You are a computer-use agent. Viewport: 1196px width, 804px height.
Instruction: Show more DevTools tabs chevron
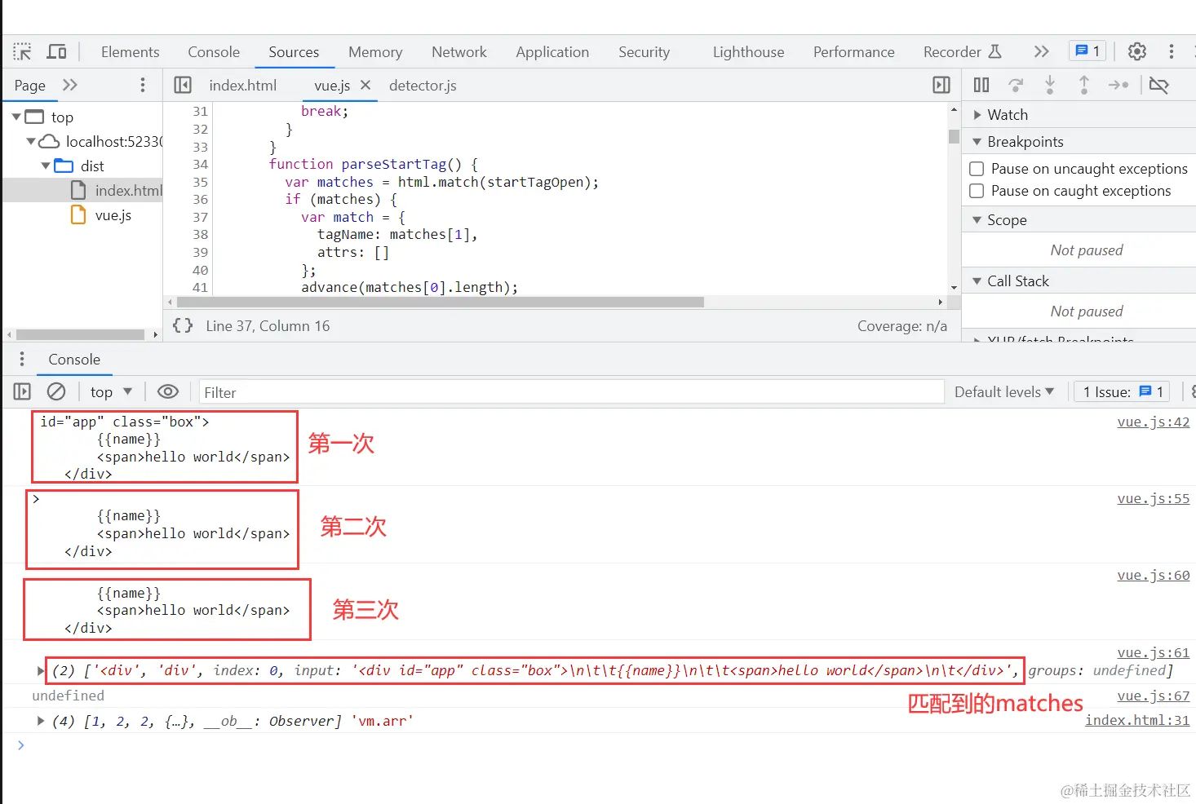tap(1041, 51)
